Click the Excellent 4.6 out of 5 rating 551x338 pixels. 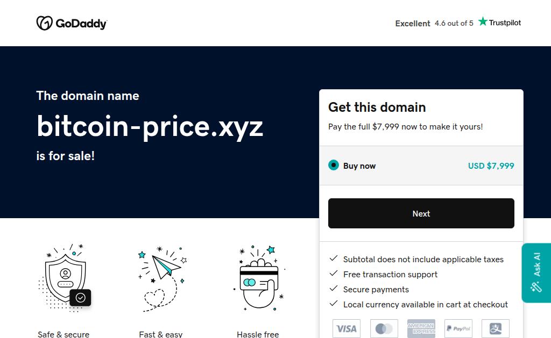[434, 23]
